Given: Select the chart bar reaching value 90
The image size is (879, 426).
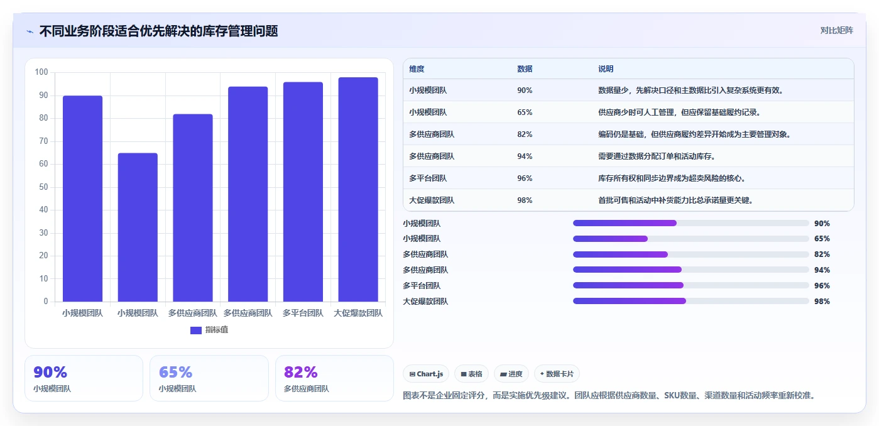Looking at the screenshot, I should click(x=82, y=199).
